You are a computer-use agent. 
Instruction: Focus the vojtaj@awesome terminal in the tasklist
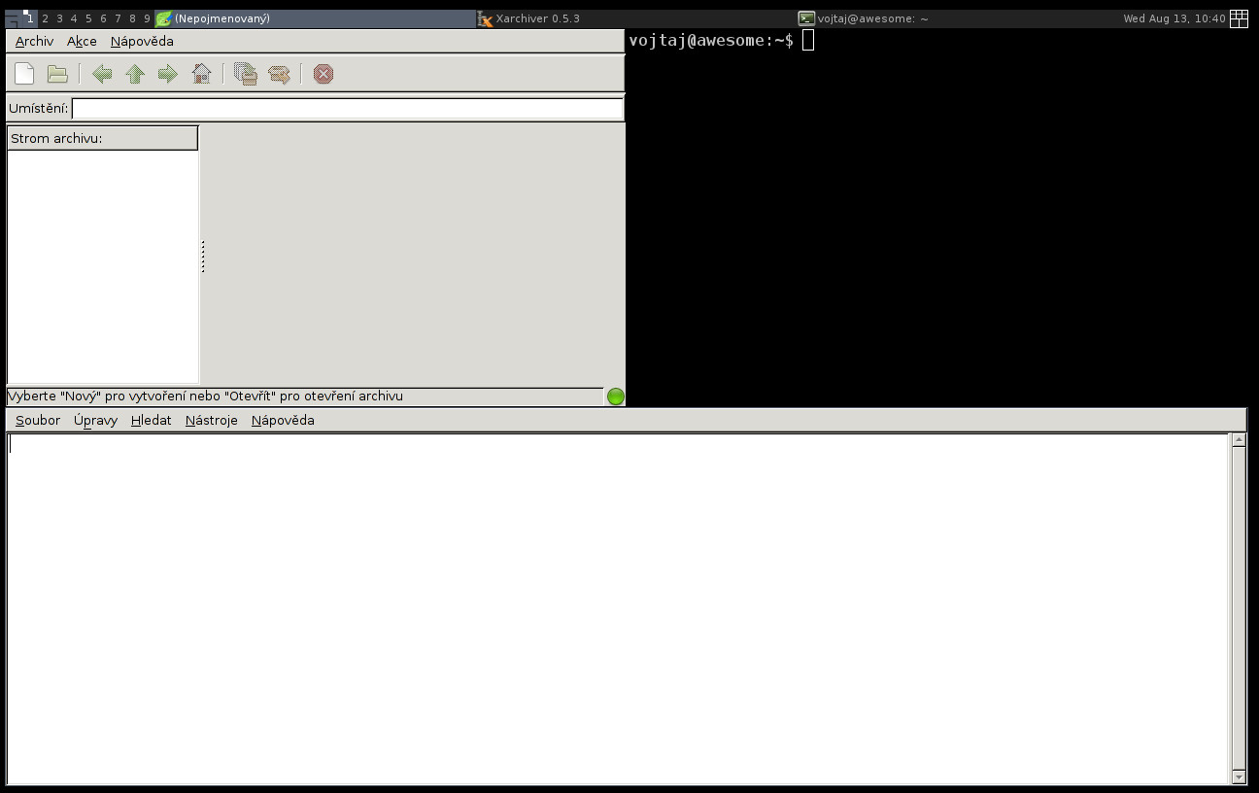coord(958,18)
